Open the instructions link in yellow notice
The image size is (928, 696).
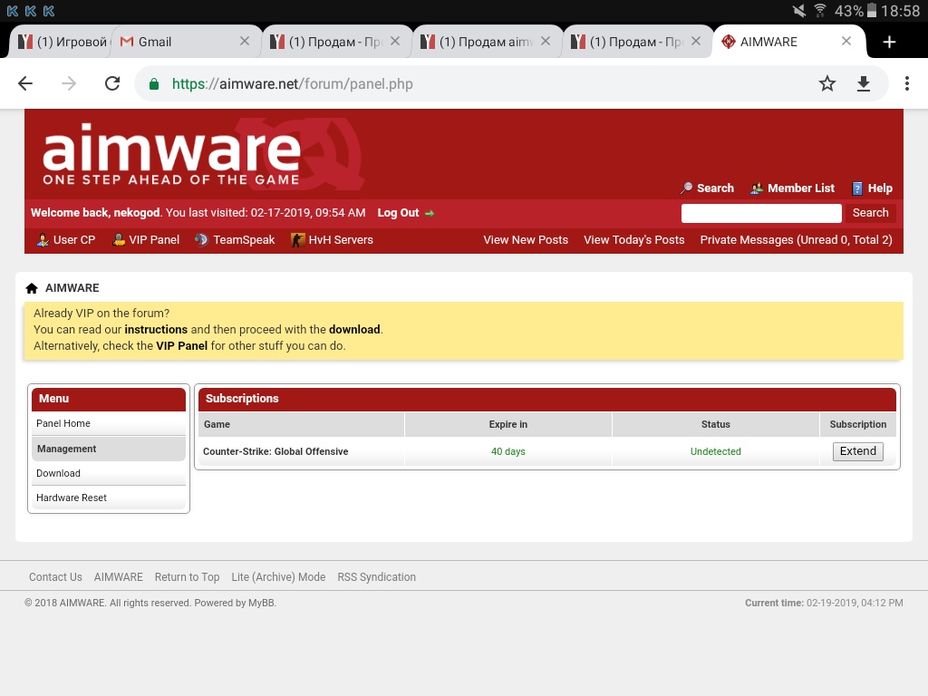pos(156,330)
